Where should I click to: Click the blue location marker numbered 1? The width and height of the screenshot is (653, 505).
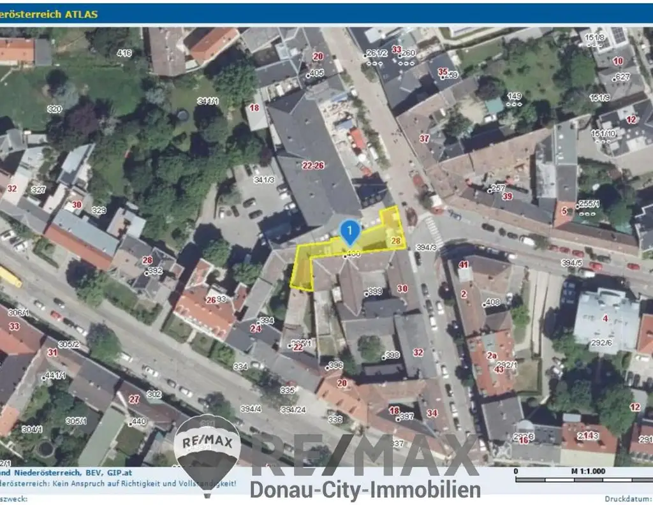[349, 231]
